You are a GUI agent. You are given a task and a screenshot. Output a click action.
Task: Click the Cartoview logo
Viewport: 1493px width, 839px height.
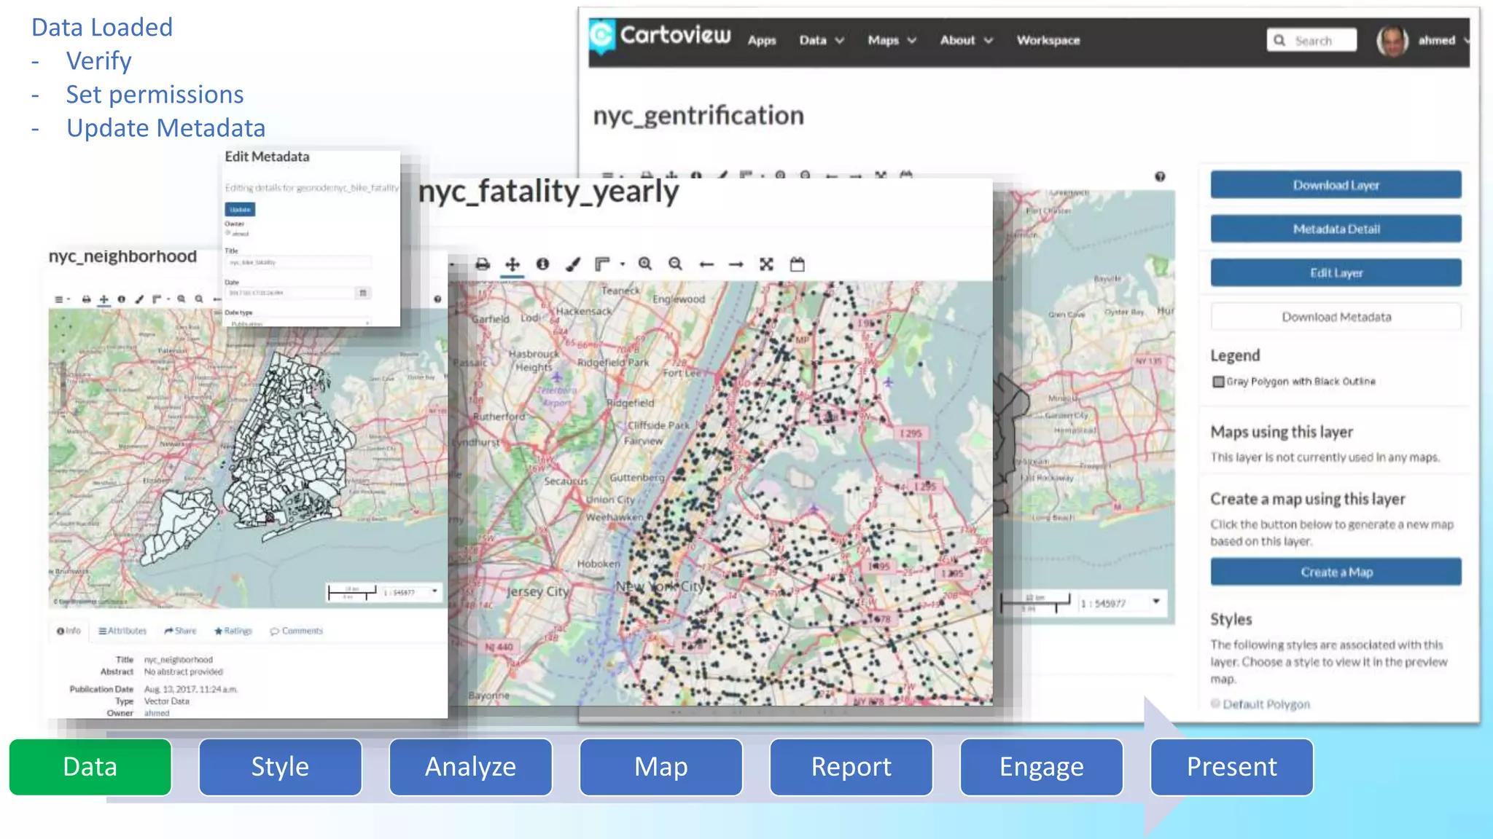click(x=660, y=36)
